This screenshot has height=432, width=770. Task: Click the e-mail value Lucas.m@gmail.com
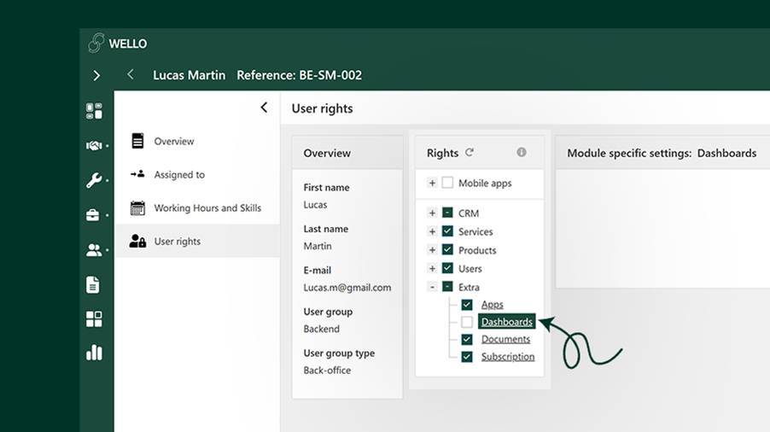pyautogui.click(x=347, y=288)
